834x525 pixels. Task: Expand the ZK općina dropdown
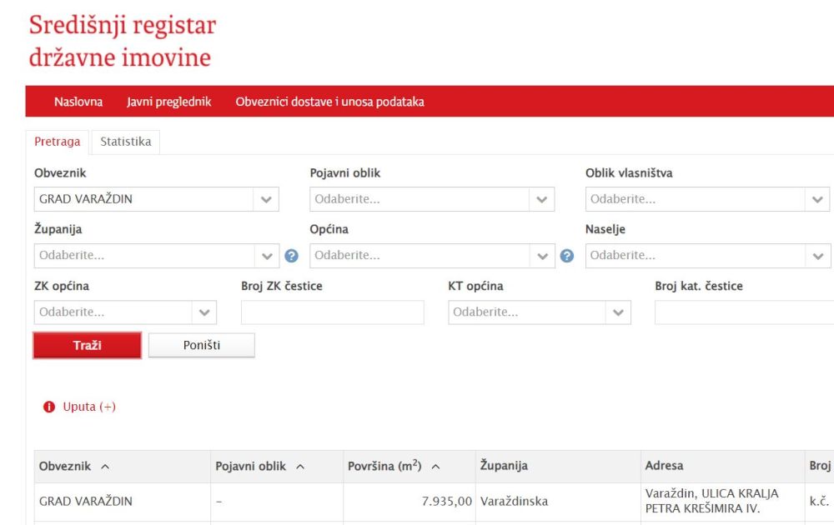204,312
